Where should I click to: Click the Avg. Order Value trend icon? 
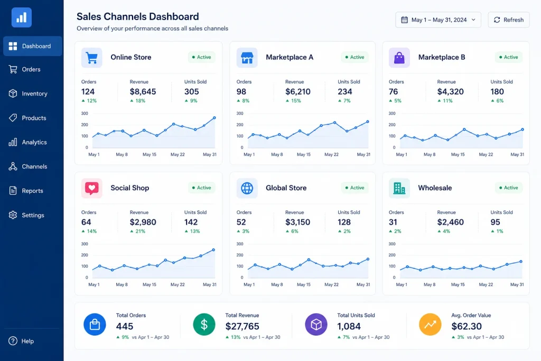tap(430, 325)
